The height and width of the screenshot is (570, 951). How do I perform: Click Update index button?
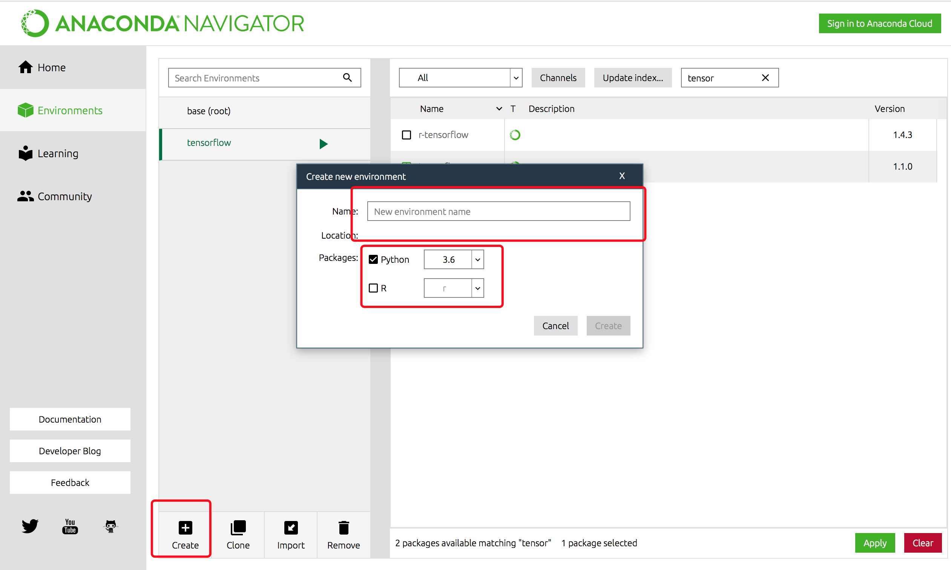click(x=633, y=78)
